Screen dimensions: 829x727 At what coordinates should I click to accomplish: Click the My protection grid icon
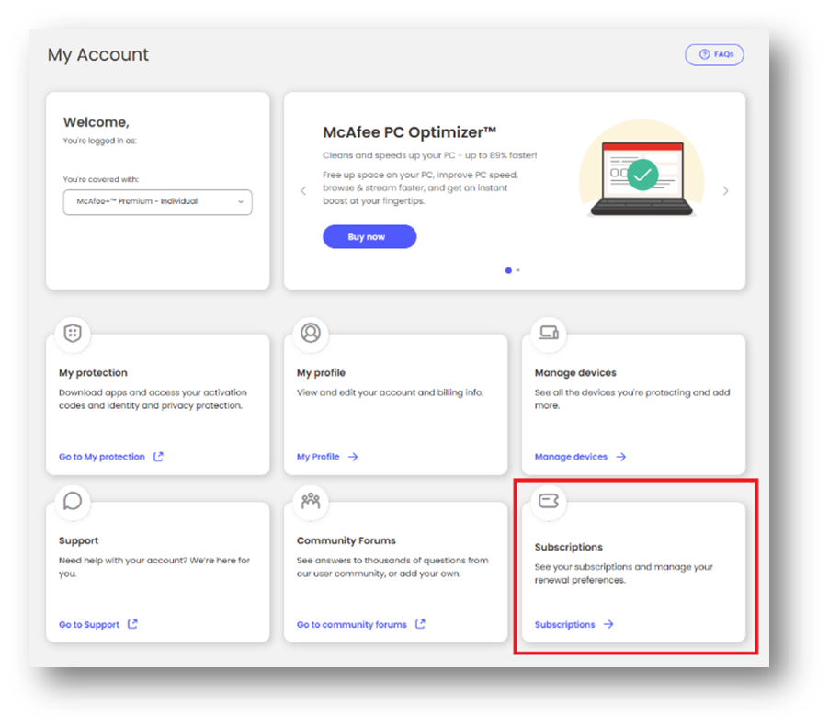tap(72, 334)
